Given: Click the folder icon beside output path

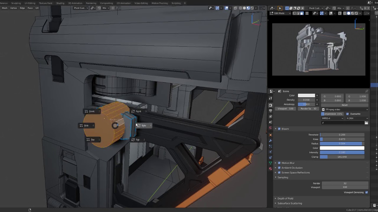Looking at the screenshot, I should (366, 123).
